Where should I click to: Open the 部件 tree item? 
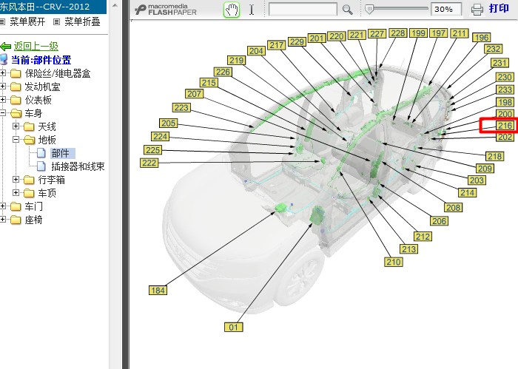(x=61, y=153)
